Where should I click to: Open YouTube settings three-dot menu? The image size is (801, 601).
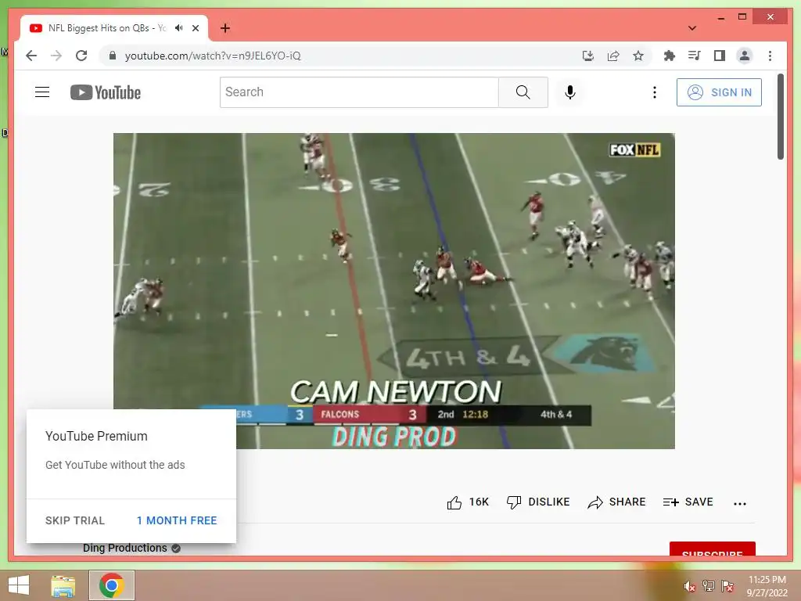[x=655, y=92]
